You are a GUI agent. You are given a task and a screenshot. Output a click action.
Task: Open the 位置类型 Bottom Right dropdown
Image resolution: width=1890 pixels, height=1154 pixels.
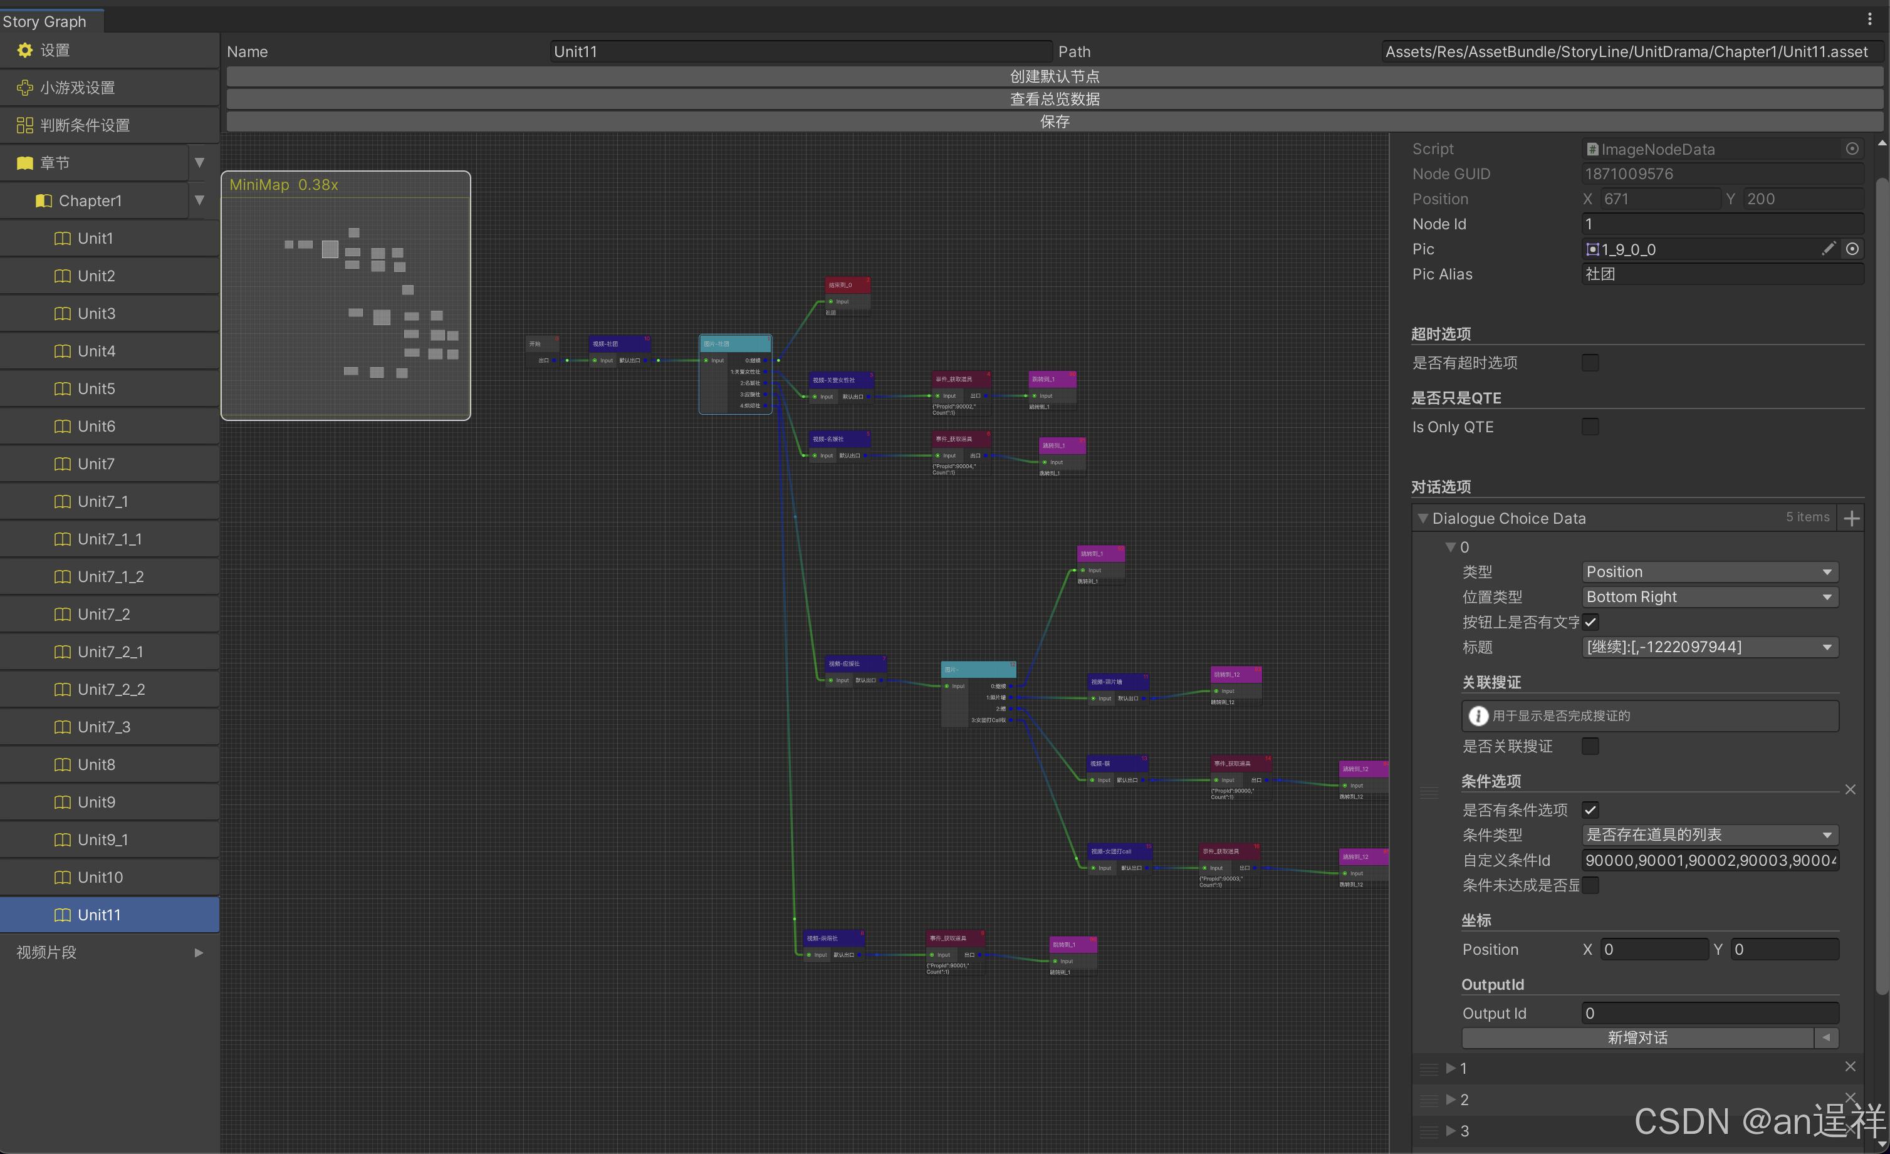(1710, 596)
